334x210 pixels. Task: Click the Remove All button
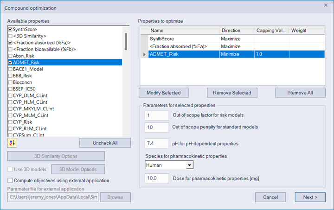coord(300,93)
